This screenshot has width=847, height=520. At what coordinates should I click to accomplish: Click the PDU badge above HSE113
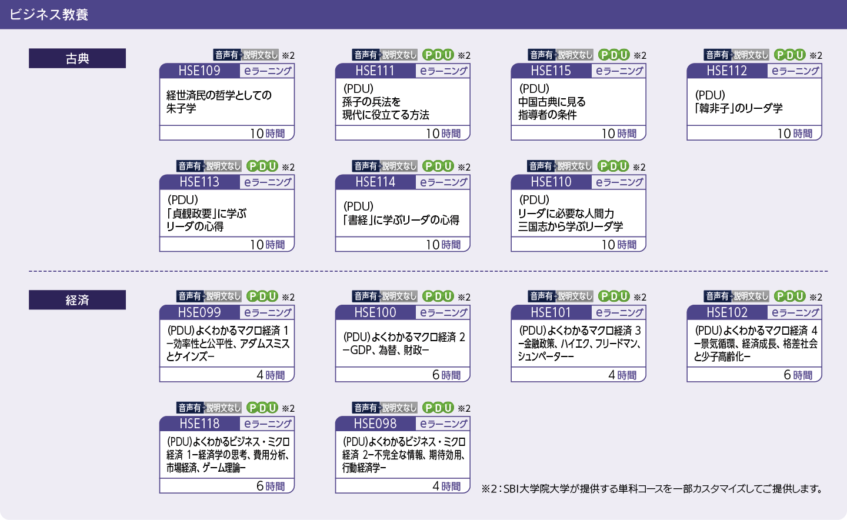[262, 166]
